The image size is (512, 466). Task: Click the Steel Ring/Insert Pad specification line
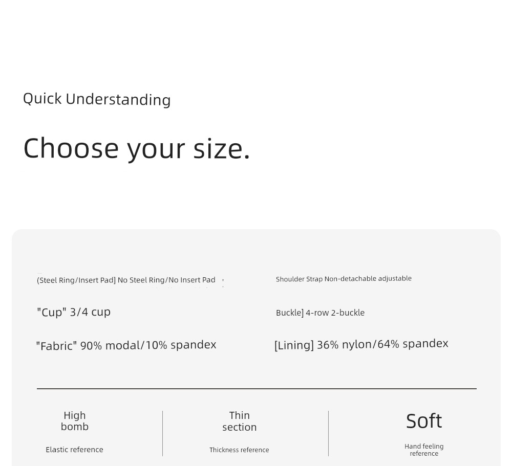tap(126, 280)
